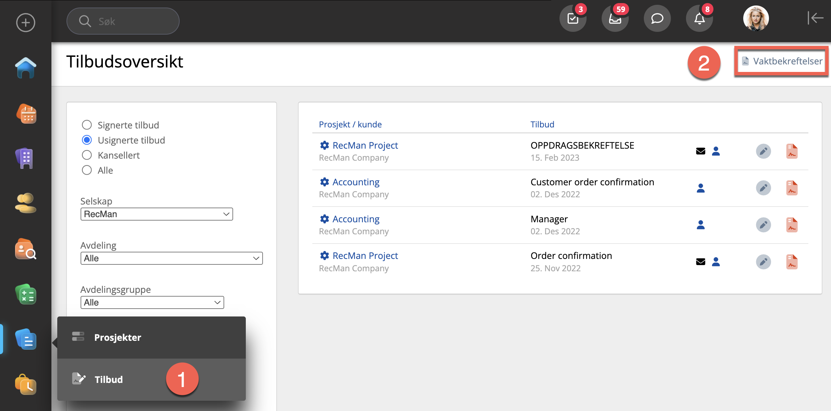Open the Avdelingsgruppe dropdown
Viewport: 831px width, 411px height.
click(x=152, y=302)
